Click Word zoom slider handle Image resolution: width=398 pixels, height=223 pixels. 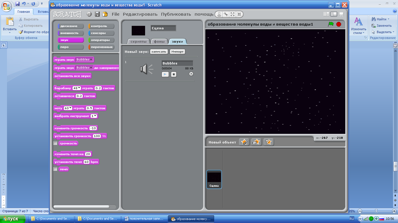point(376,211)
